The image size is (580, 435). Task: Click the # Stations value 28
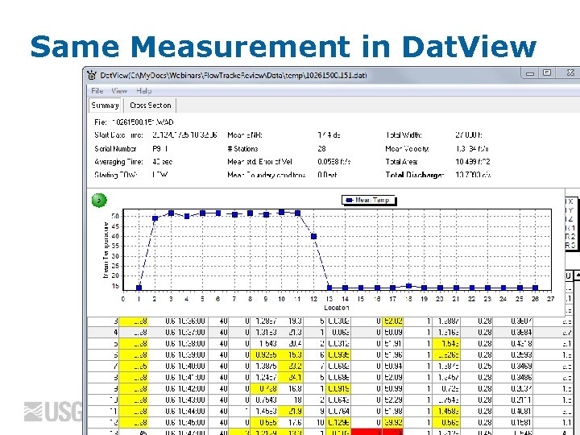click(321, 149)
